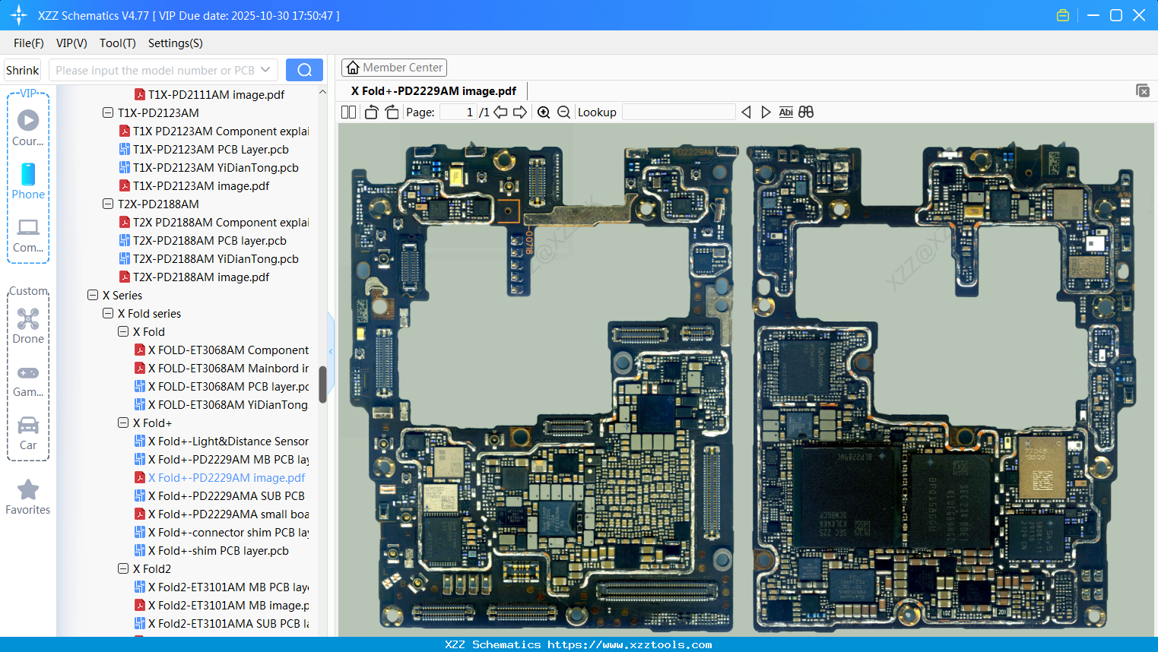Click the Member Center button
The image size is (1158, 652).
click(x=394, y=67)
